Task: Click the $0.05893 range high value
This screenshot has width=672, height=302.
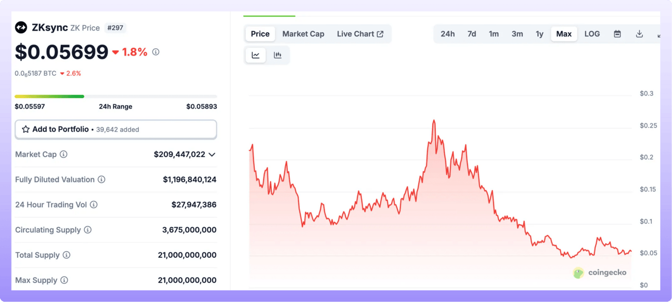Action: pos(202,106)
